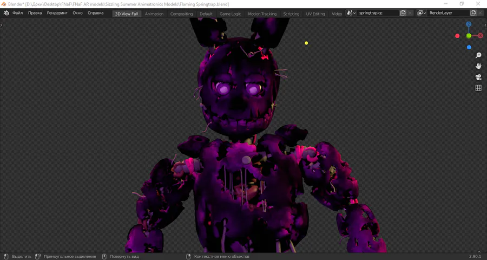Click the negative X red dot on gizmo
487x260 pixels.
457,36
